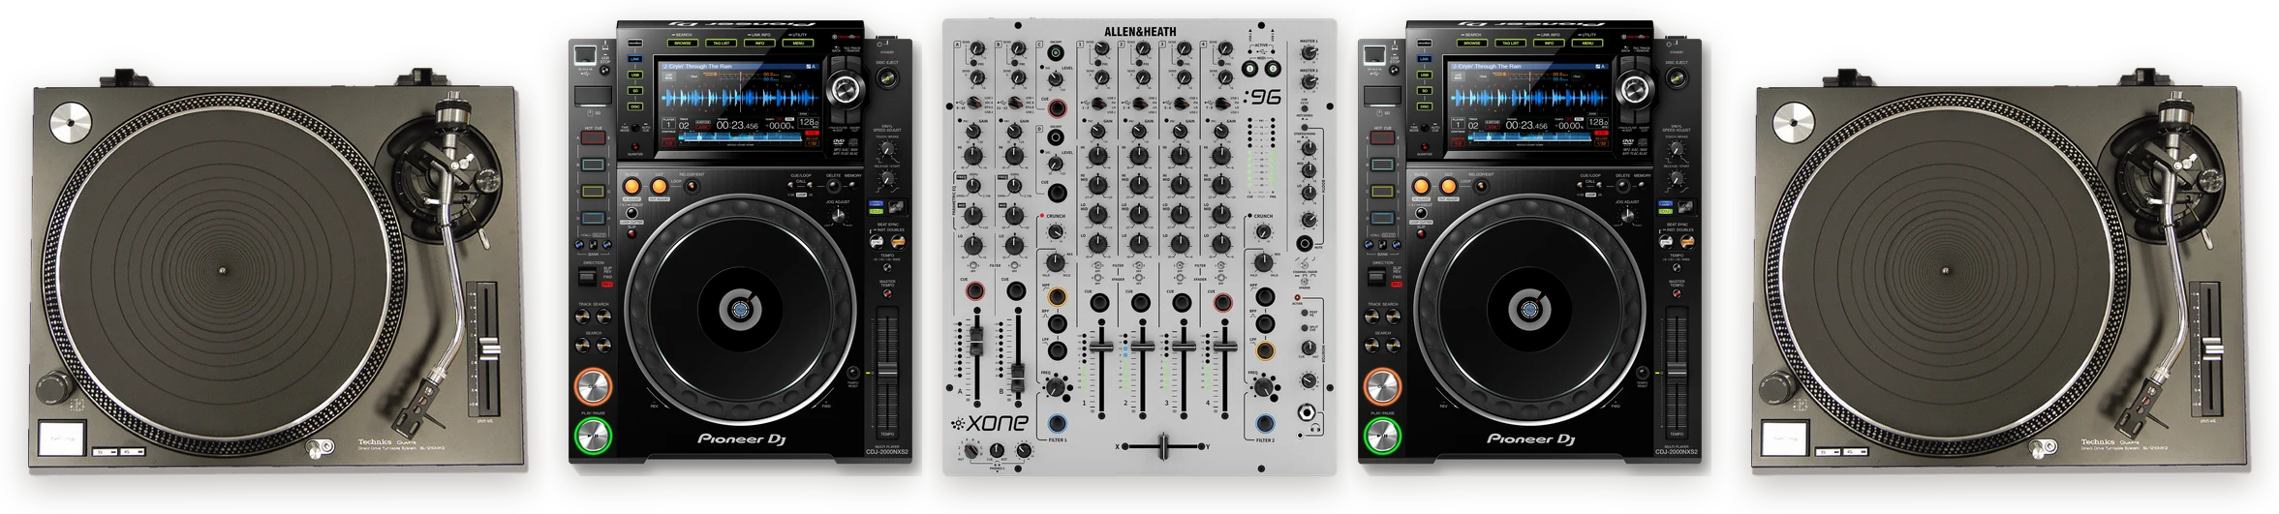Toggle channel 4 red Cue button on mixer
Viewport: 2279px width, 514px height.
[x=1223, y=303]
